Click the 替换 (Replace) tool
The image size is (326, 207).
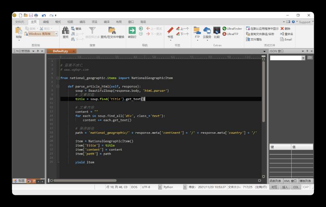tap(76, 28)
